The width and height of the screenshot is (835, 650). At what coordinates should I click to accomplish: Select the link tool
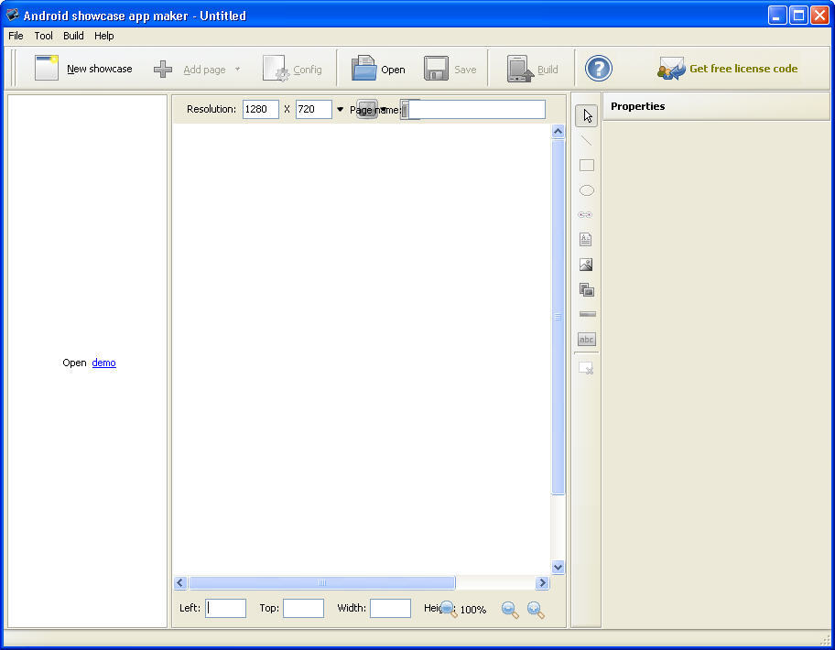click(585, 214)
